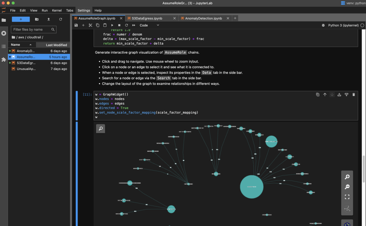The height and width of the screenshot is (226, 366).
Task: Go to the root folder icon in the breadcrumb
Action: pos(13,37)
